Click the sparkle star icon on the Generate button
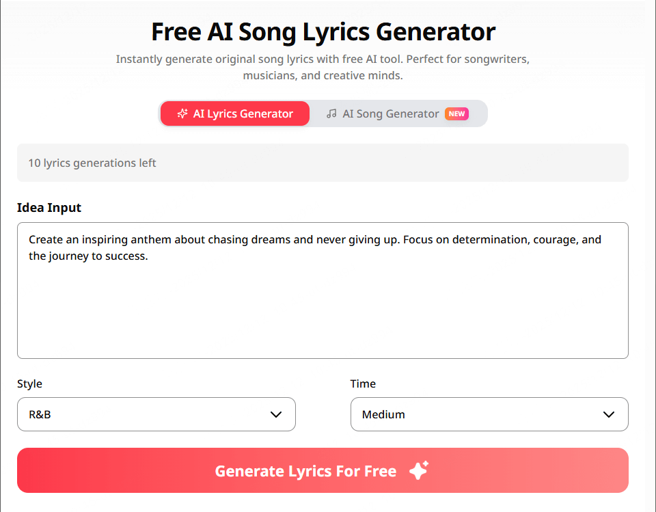The height and width of the screenshot is (512, 656). pyautogui.click(x=418, y=470)
